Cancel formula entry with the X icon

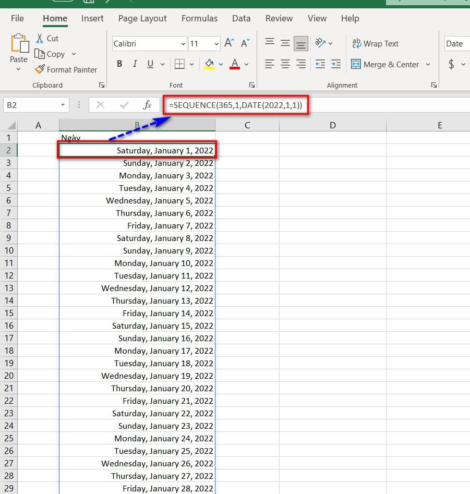click(x=101, y=105)
